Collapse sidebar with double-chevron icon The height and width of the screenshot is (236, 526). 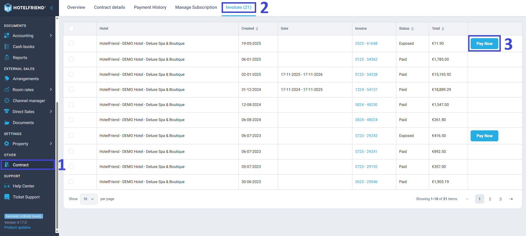[x=52, y=8]
